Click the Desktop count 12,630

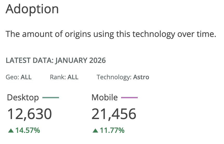[x=29, y=114]
